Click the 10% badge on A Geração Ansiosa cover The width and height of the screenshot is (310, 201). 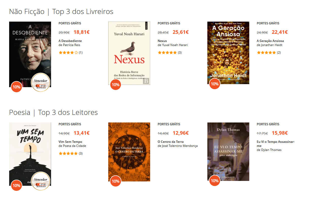coord(215,84)
